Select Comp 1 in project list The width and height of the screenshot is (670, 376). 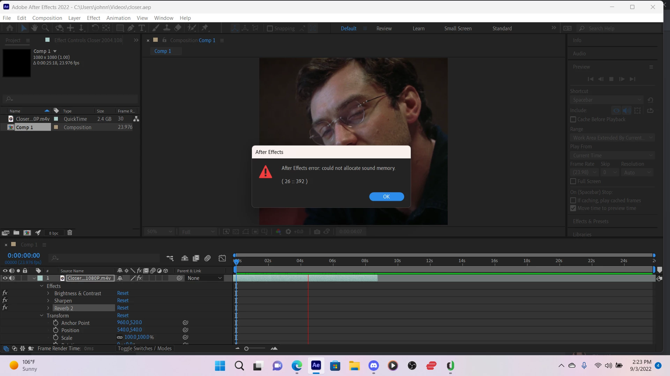[x=24, y=127]
